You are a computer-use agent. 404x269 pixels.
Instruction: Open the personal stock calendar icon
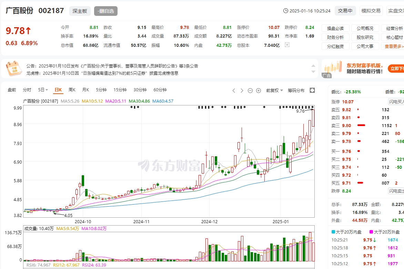tap(13, 69)
